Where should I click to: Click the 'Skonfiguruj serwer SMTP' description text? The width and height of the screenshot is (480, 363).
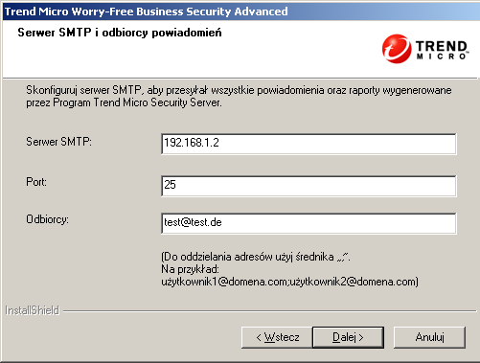(x=239, y=97)
